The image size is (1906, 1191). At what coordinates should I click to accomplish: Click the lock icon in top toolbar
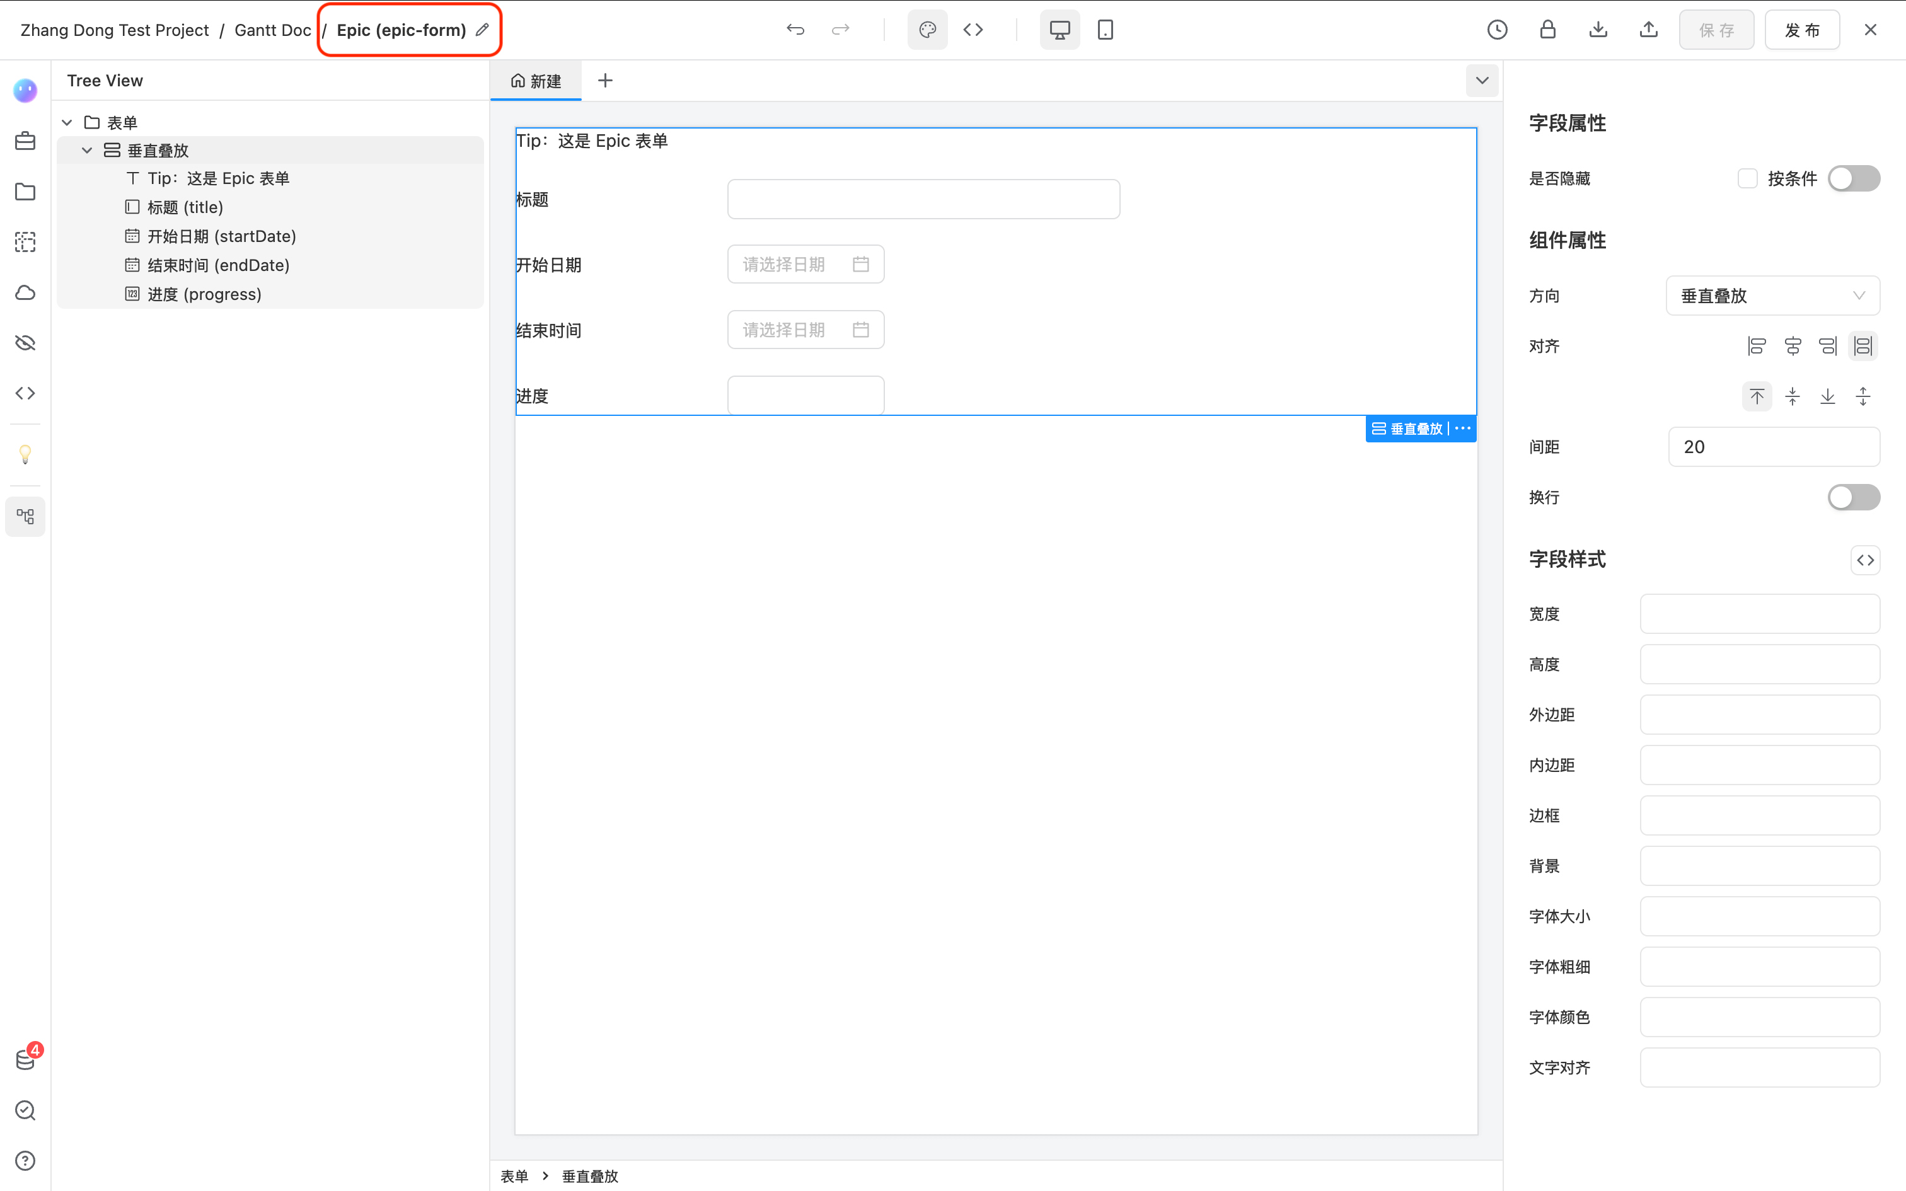pyautogui.click(x=1547, y=30)
